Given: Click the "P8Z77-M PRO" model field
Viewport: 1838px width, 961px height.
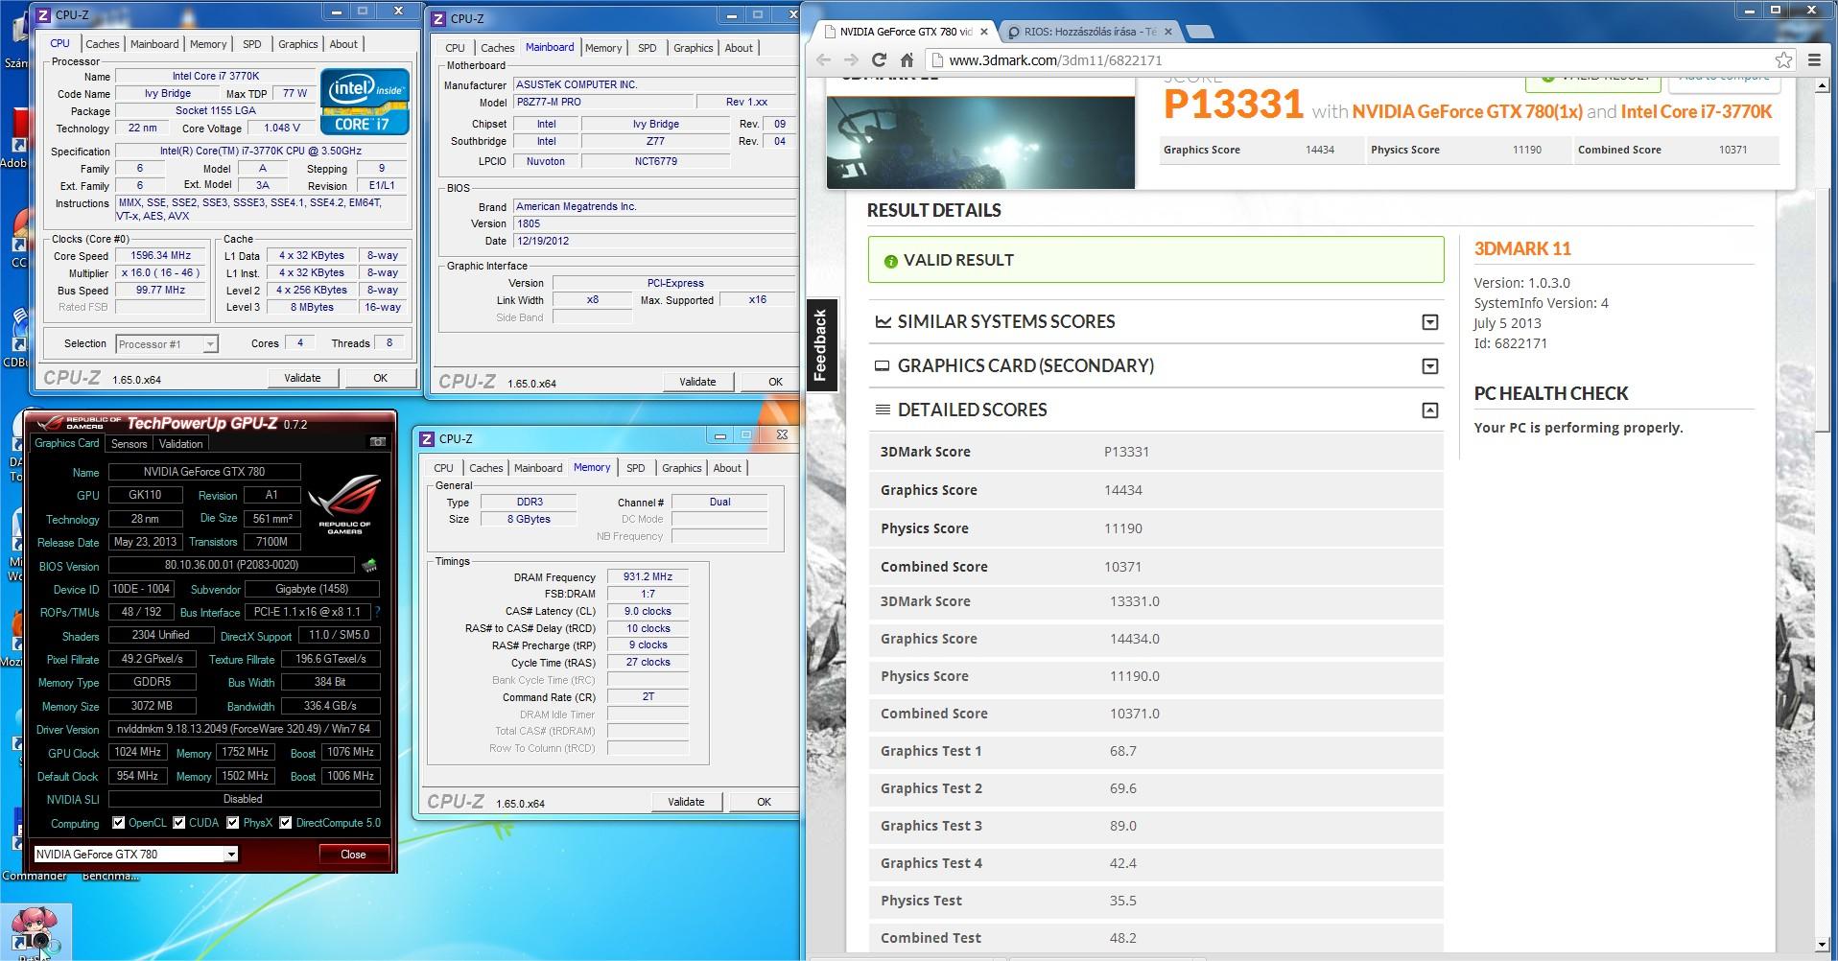Looking at the screenshot, I should click(602, 102).
